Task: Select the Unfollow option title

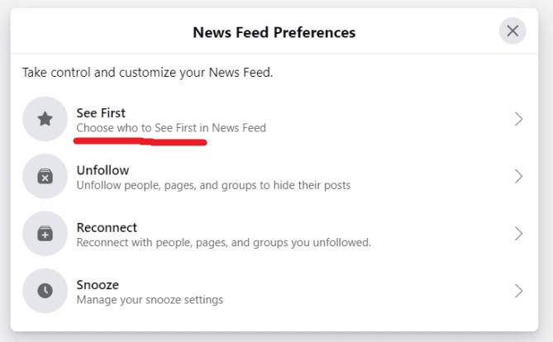Action: pos(102,170)
